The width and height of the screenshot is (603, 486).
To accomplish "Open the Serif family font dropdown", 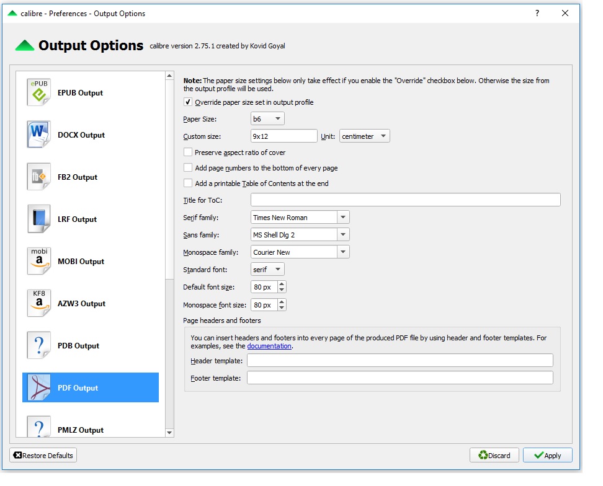I will (x=342, y=218).
